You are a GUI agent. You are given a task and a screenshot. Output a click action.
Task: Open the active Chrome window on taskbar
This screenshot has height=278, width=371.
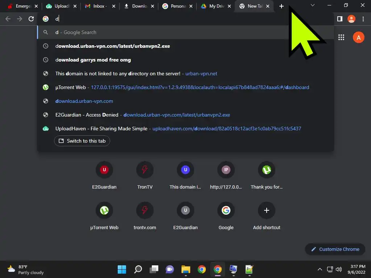(x=217, y=269)
